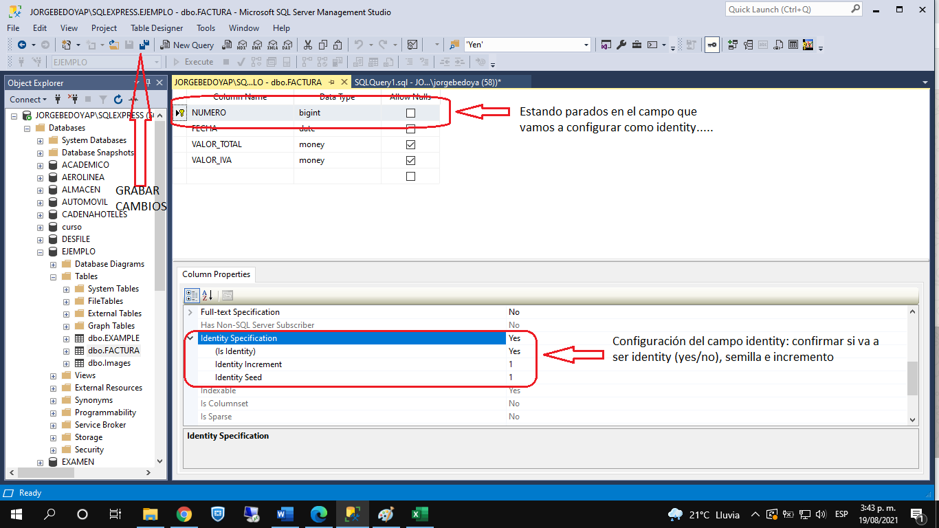Expand the Full-text Specification property
The image size is (939, 528).
[190, 312]
